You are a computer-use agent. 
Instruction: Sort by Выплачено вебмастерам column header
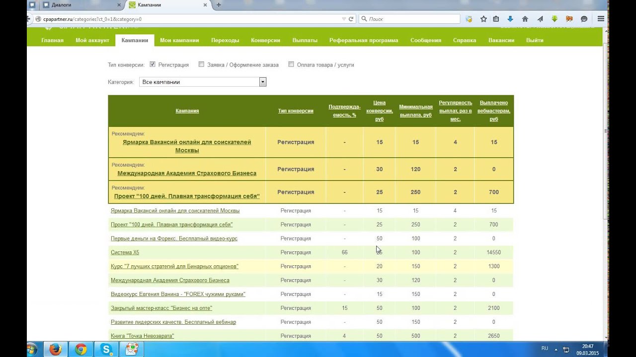pyautogui.click(x=494, y=111)
